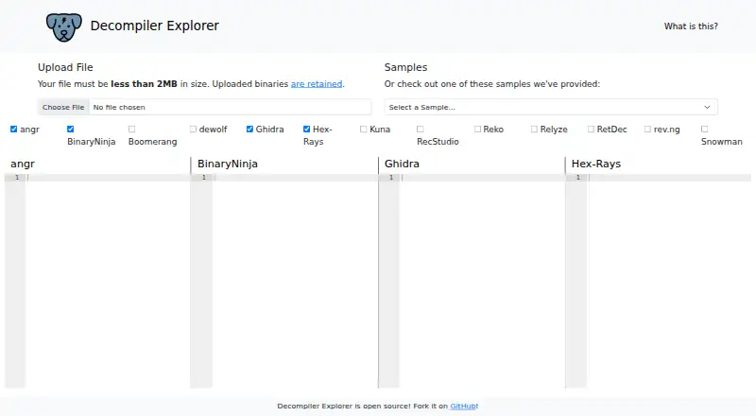Click the angr panel heading
756x416 pixels.
23,165
